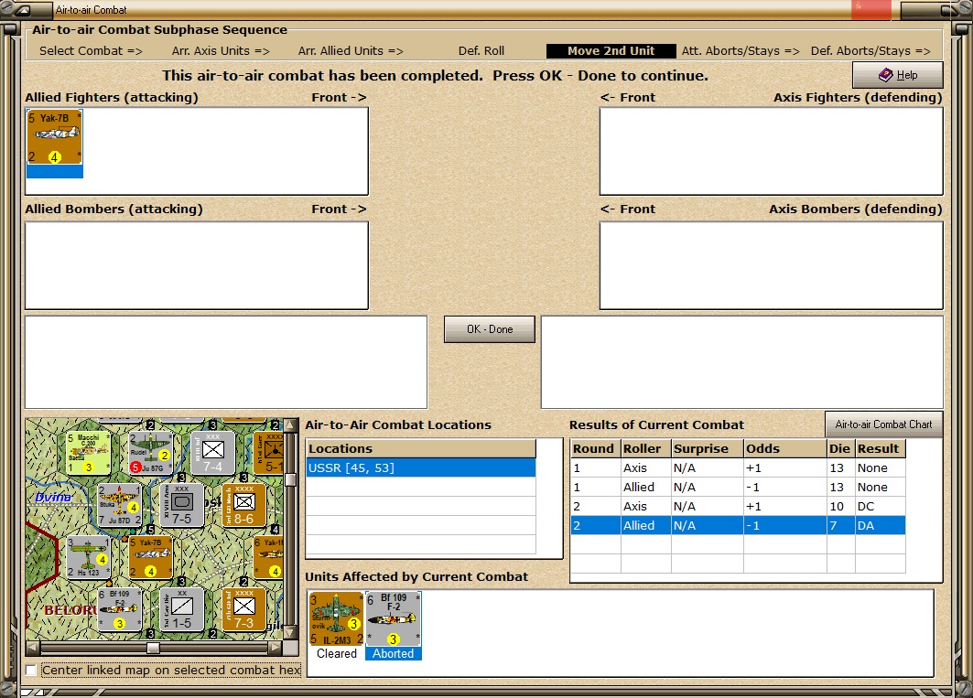Open the Help button
The image size is (973, 698).
pos(897,75)
